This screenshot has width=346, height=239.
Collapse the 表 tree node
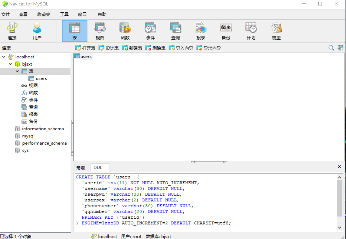click(x=18, y=71)
